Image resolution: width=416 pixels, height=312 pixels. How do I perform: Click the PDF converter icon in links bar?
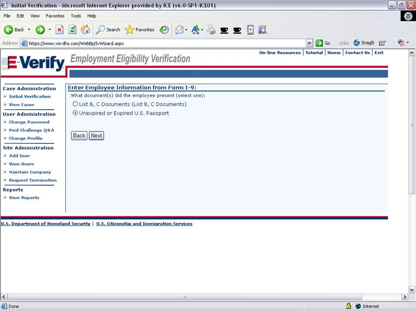[x=401, y=43]
